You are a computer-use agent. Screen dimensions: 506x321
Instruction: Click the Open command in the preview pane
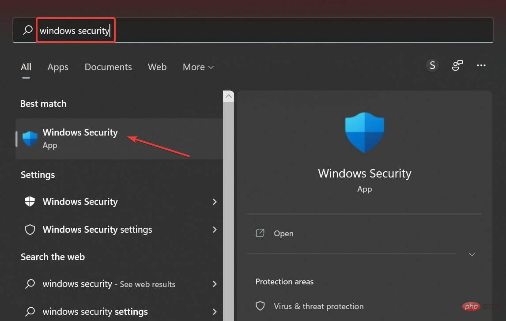(283, 233)
